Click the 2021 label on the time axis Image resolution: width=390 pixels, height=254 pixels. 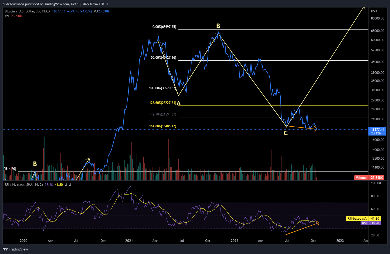(129, 241)
